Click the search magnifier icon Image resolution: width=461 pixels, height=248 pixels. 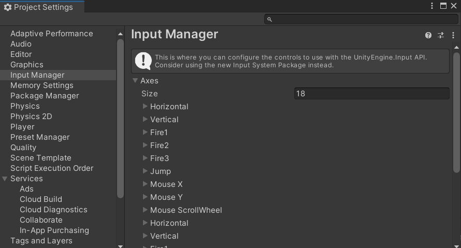pos(269,19)
